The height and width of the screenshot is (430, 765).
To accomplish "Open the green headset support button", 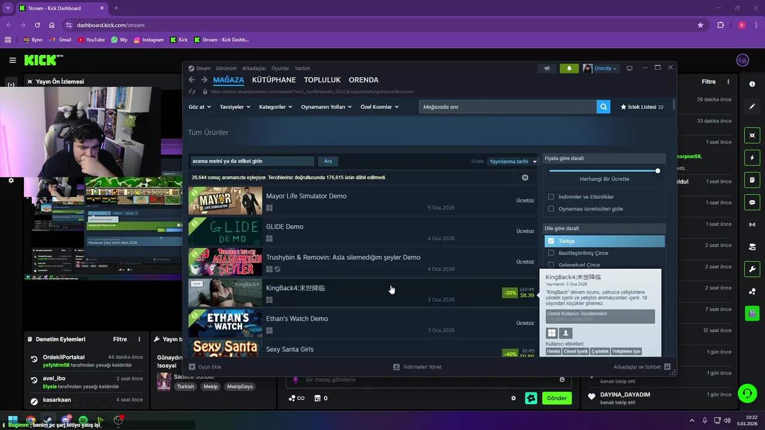I will pos(747,393).
